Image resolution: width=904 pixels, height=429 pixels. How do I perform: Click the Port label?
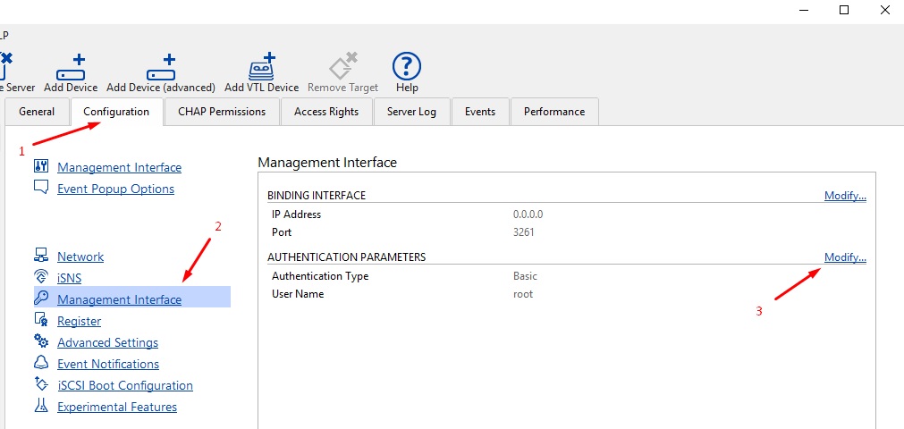pos(282,232)
